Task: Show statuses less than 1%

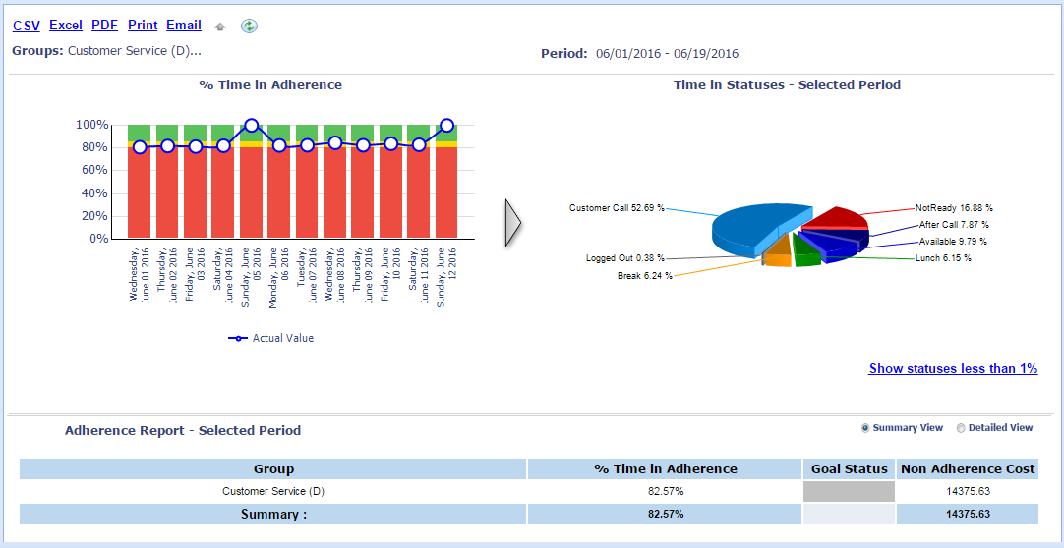Action: [x=953, y=369]
